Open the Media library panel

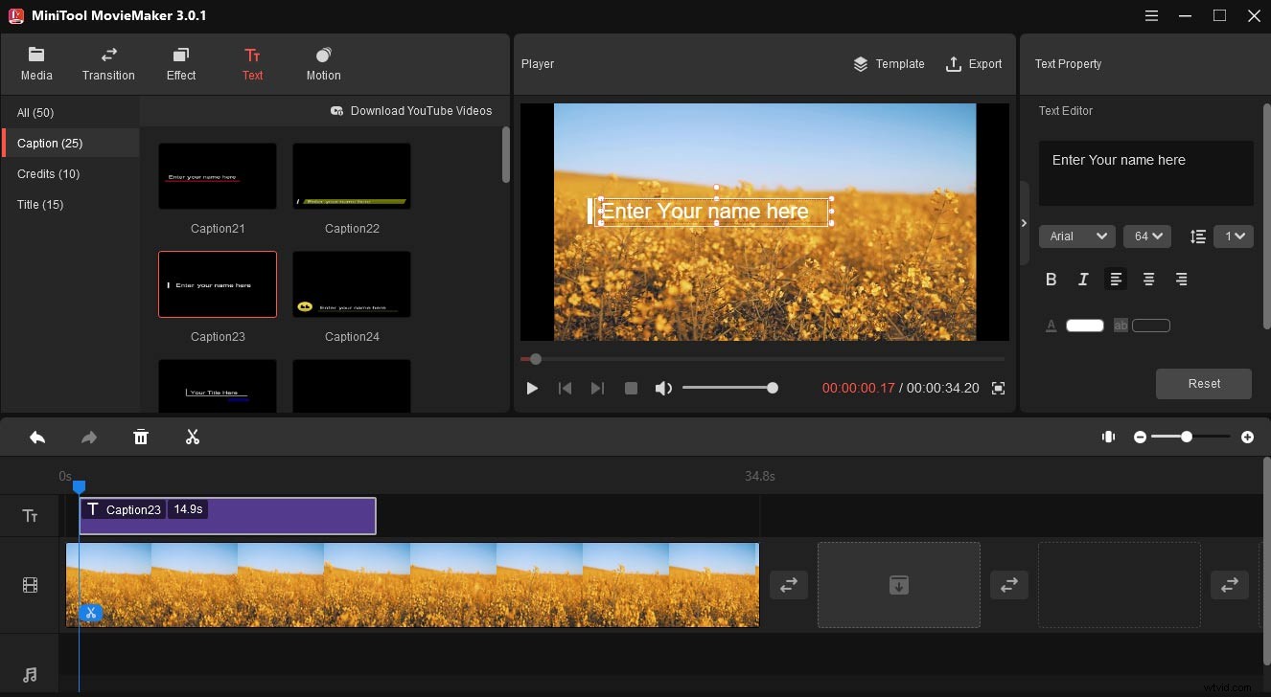coord(36,63)
